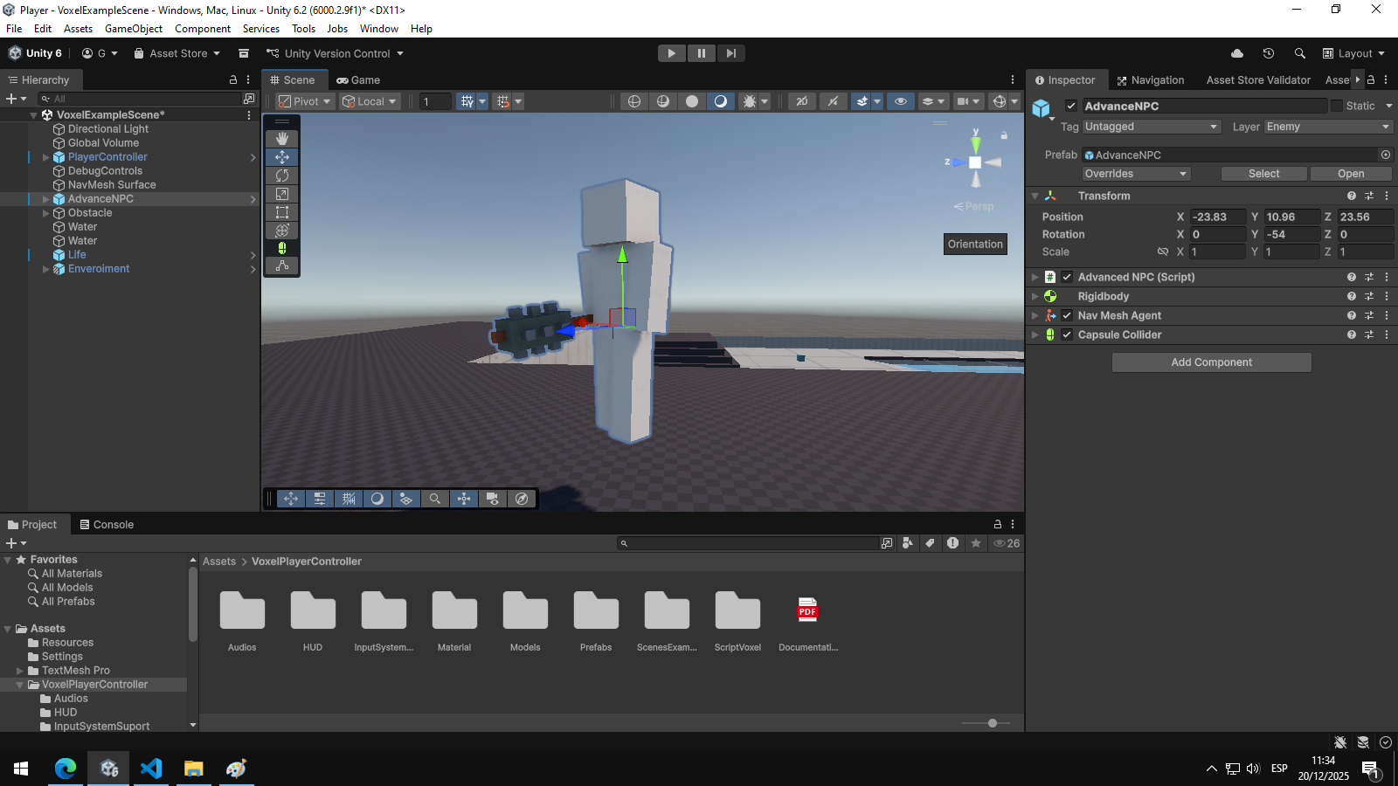
Task: Disable the Capsule Collider component checkbox
Action: (x=1067, y=334)
